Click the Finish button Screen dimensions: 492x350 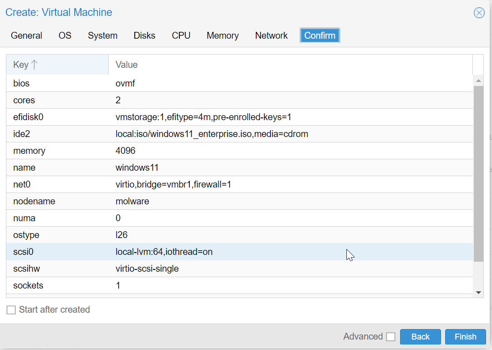465,337
